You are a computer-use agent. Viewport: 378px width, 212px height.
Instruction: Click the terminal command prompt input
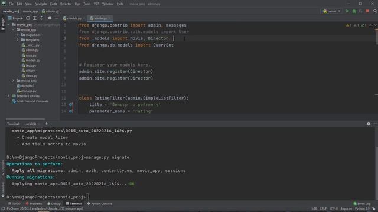tap(87, 197)
